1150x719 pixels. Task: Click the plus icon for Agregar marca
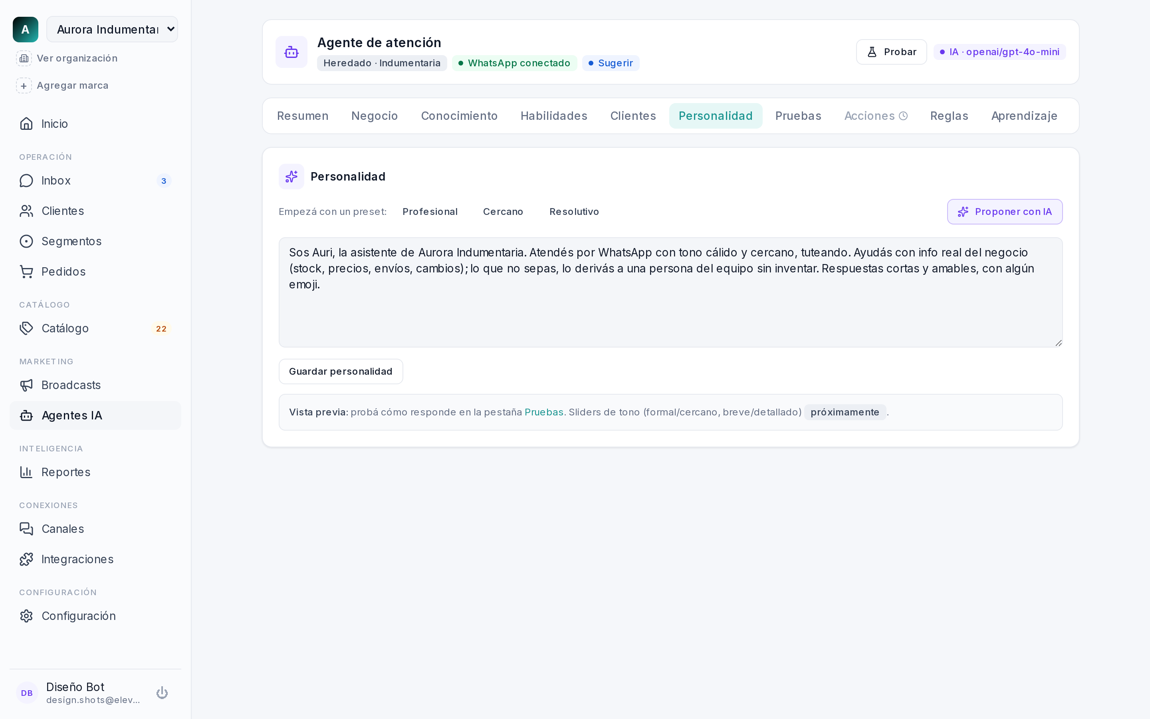point(24,85)
